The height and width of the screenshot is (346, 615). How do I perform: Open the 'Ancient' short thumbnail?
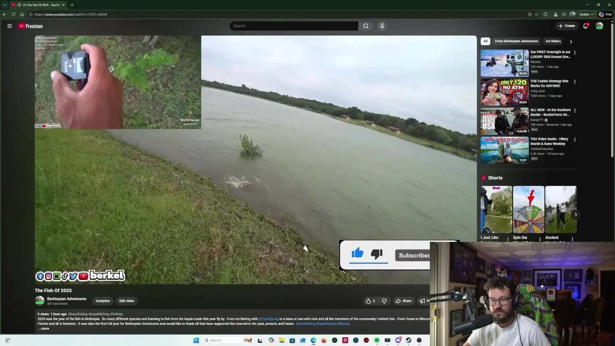click(x=561, y=210)
